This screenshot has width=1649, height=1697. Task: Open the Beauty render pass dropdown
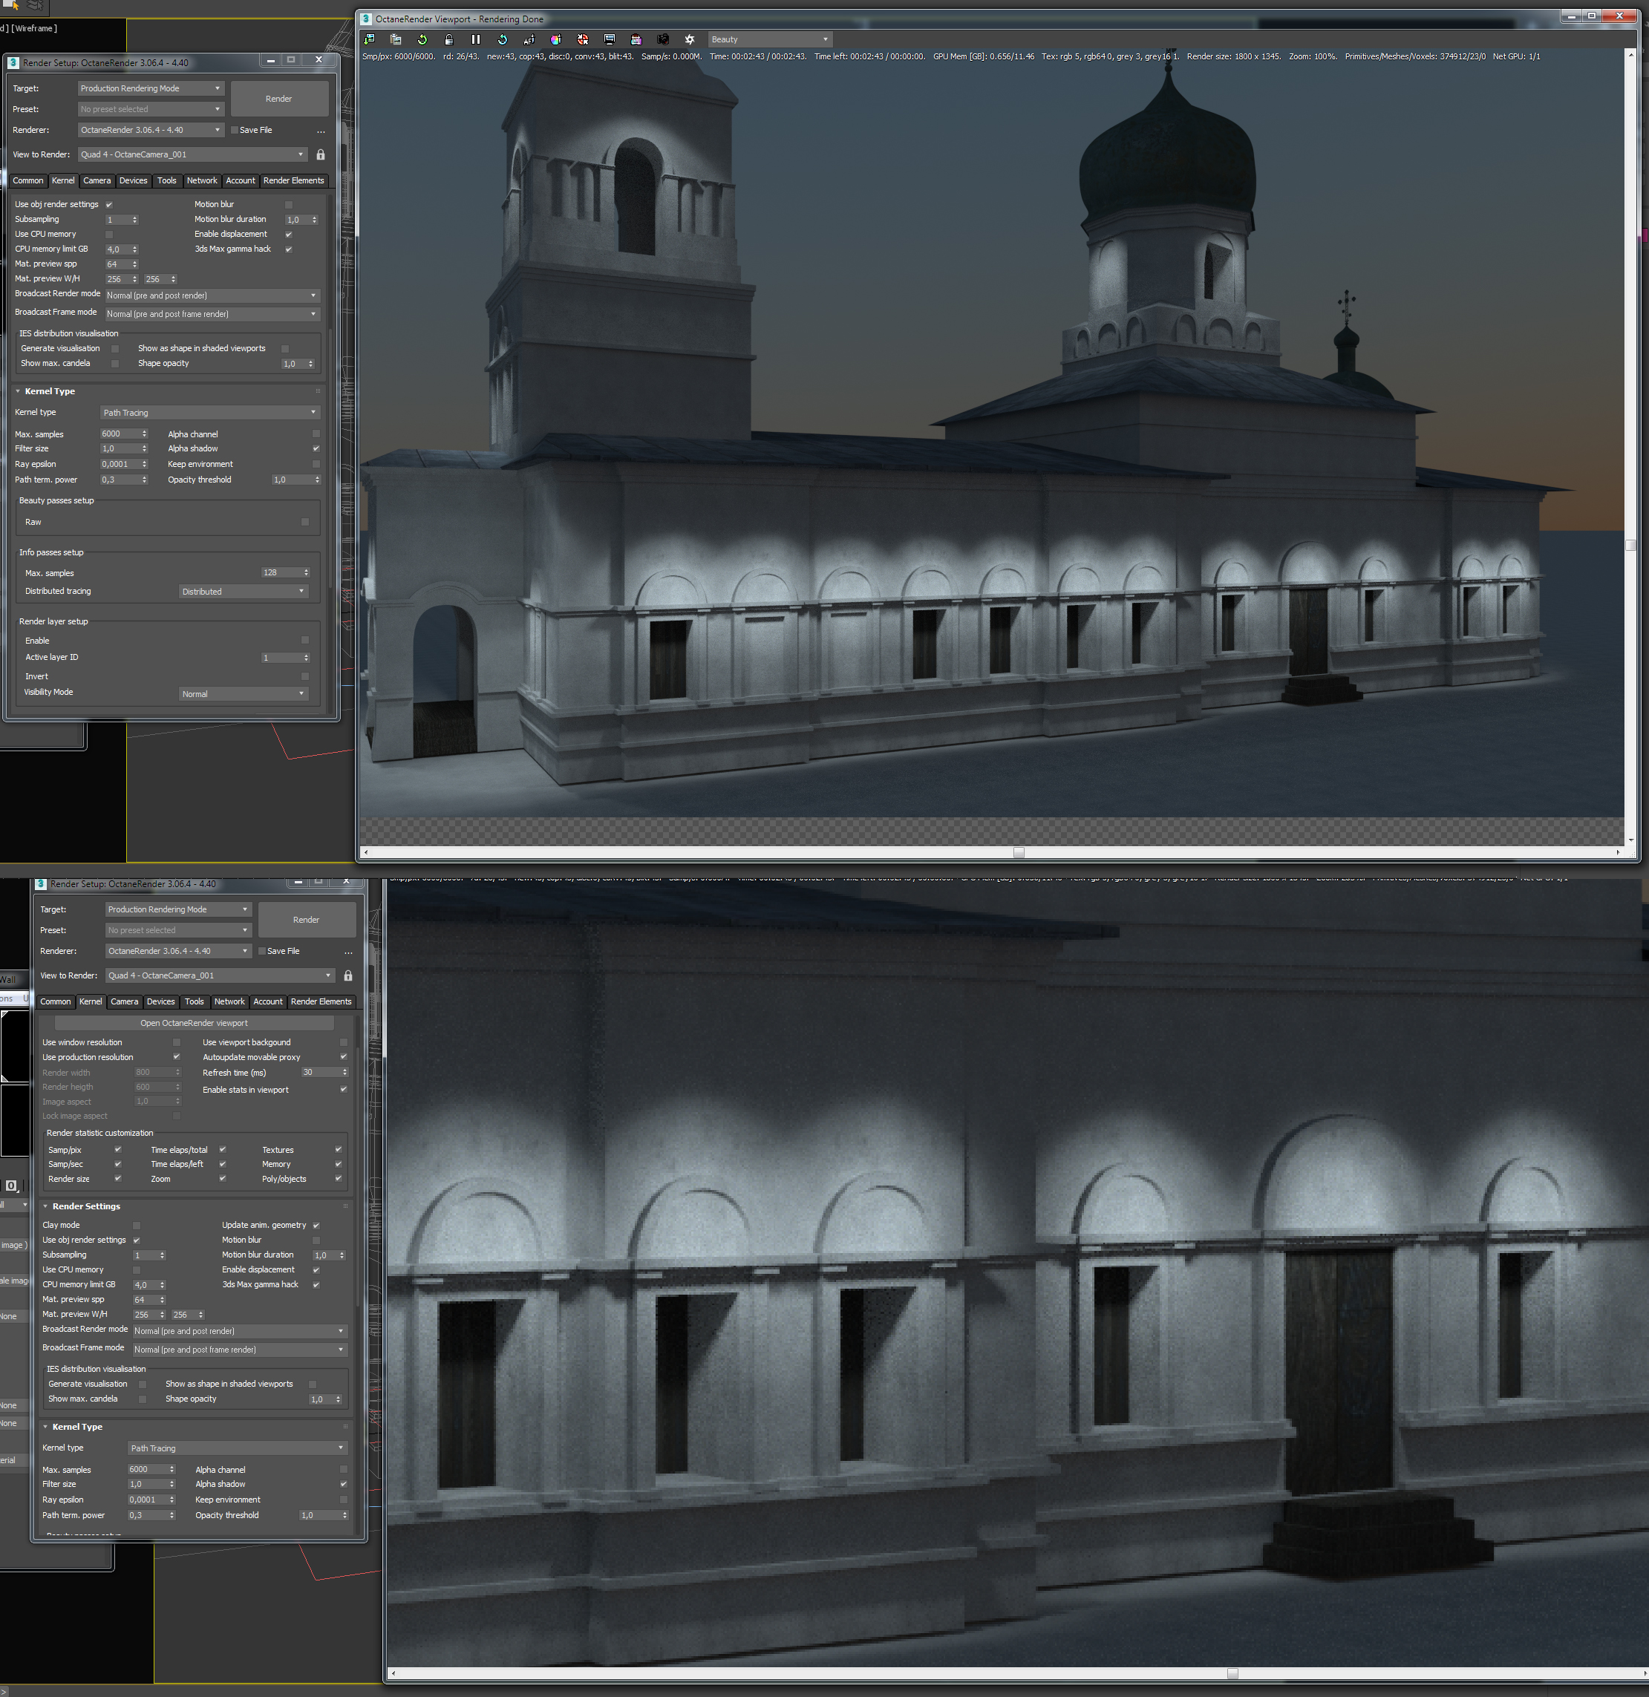769,40
